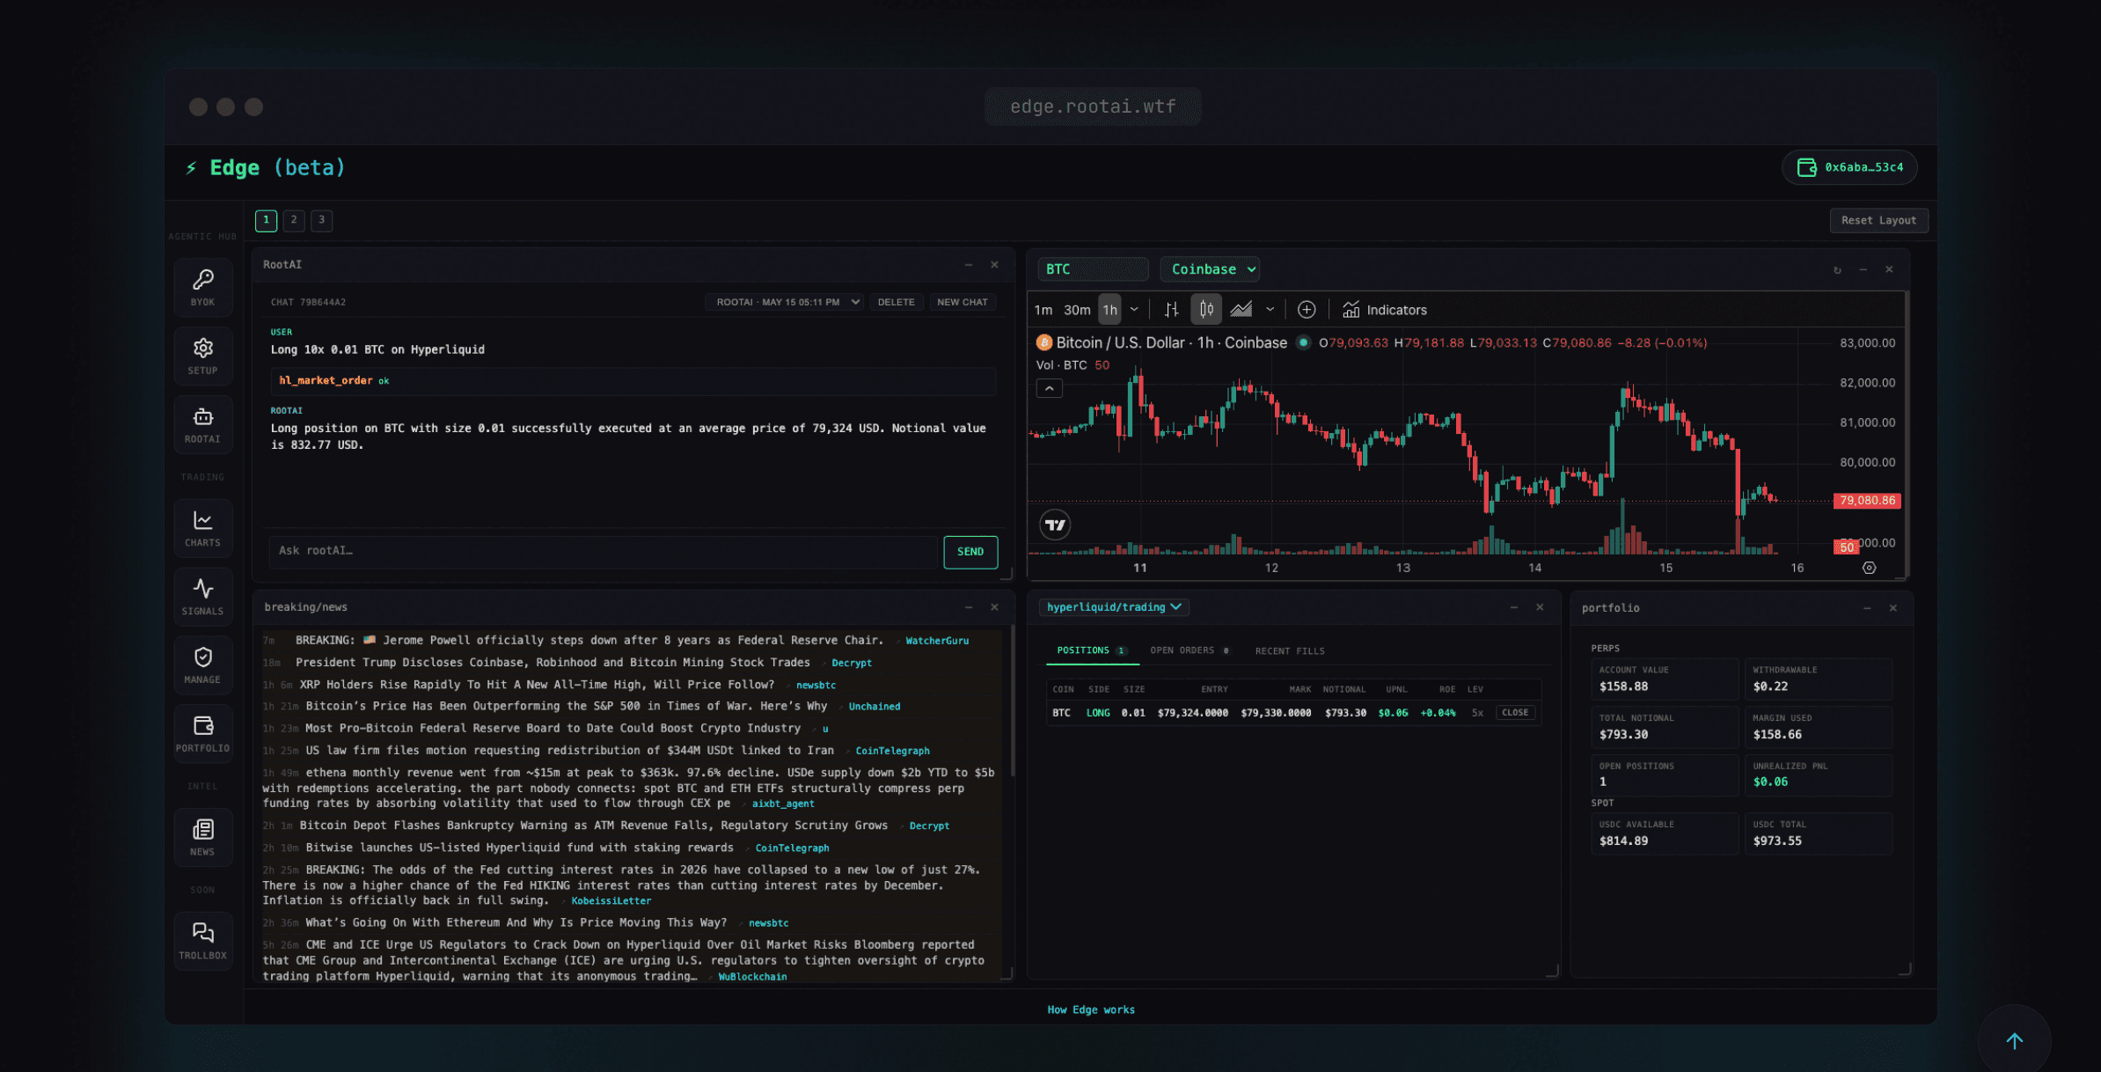Click the BTC symbol input field
2101x1072 pixels.
pyautogui.click(x=1093, y=269)
